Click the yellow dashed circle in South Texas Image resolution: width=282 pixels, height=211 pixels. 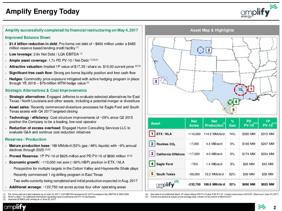[x=226, y=108]
